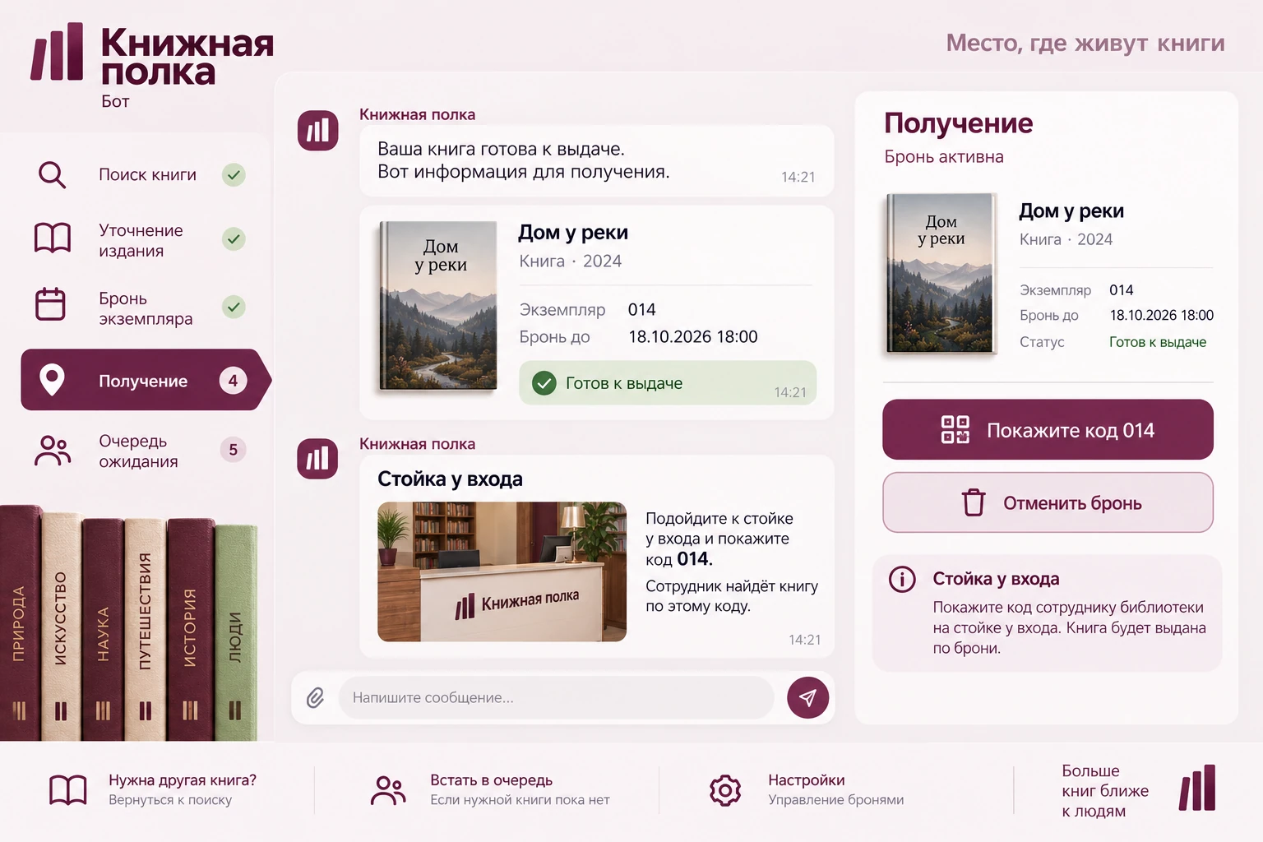Click the QR code icon on Покажите код button
1263x842 pixels.
point(955,430)
